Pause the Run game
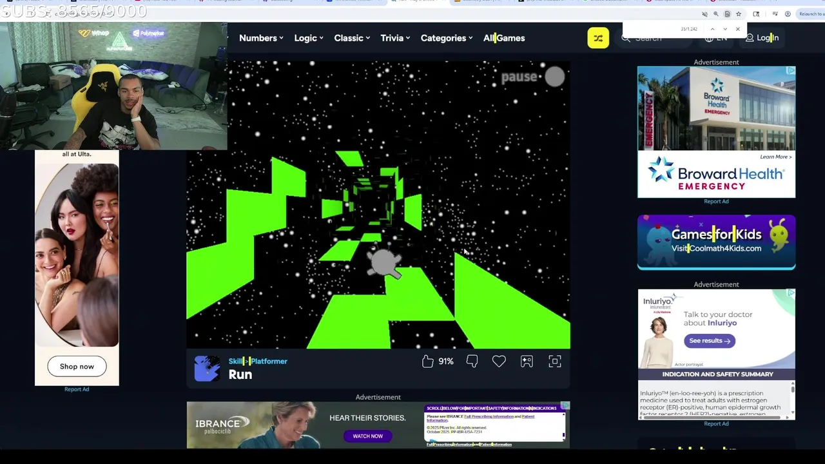 pyautogui.click(x=533, y=77)
